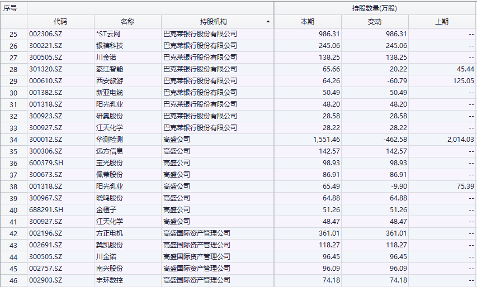The height and width of the screenshot is (287, 477).
Task: Select 银禧科技 in the name column
Action: [x=110, y=46]
